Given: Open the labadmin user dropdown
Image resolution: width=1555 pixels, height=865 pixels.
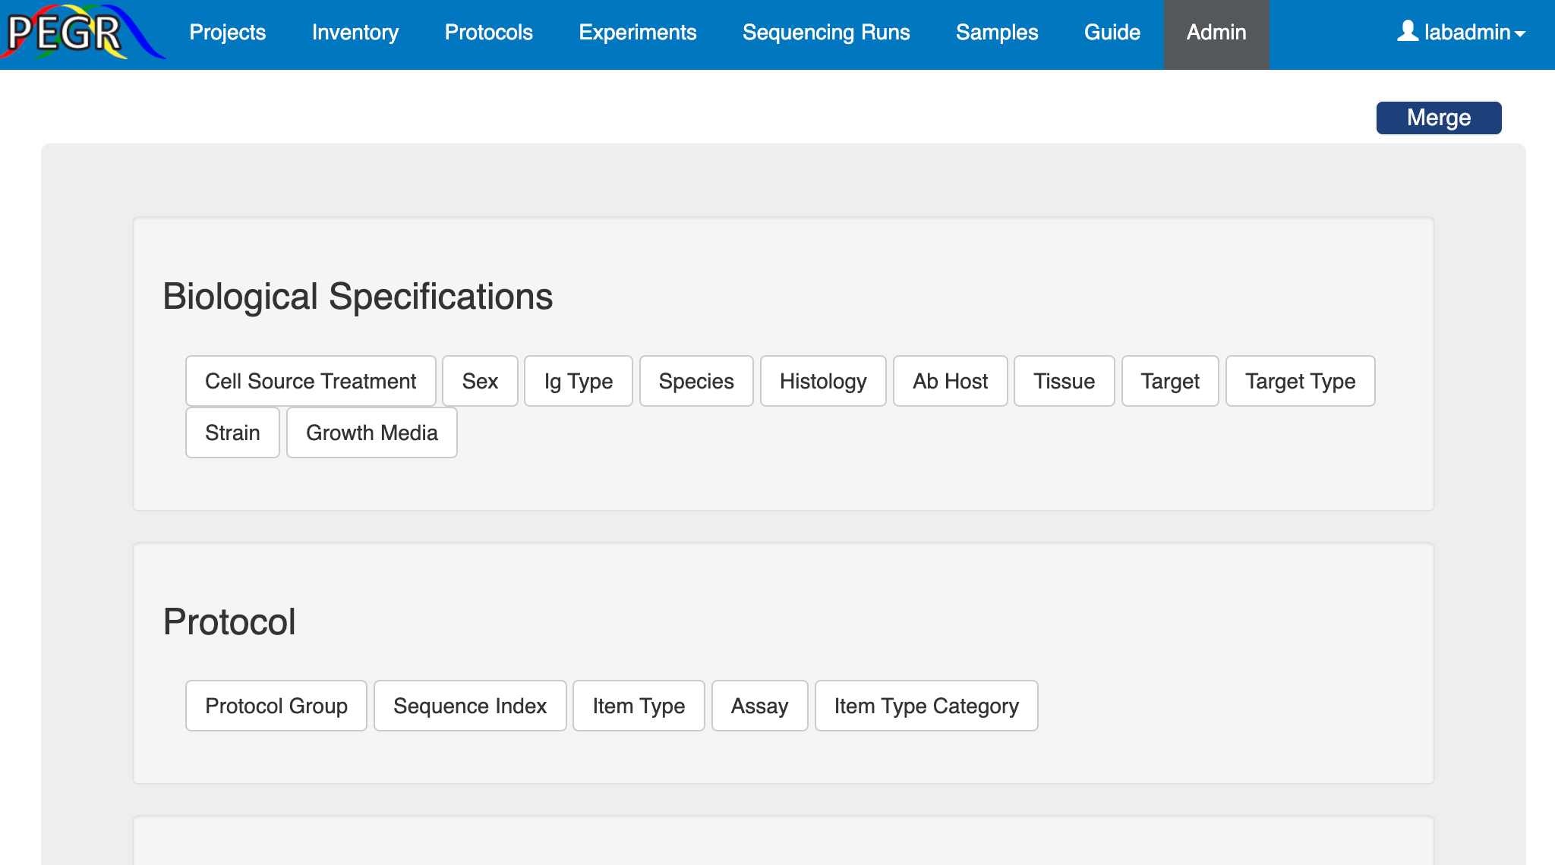Looking at the screenshot, I should point(1461,33).
